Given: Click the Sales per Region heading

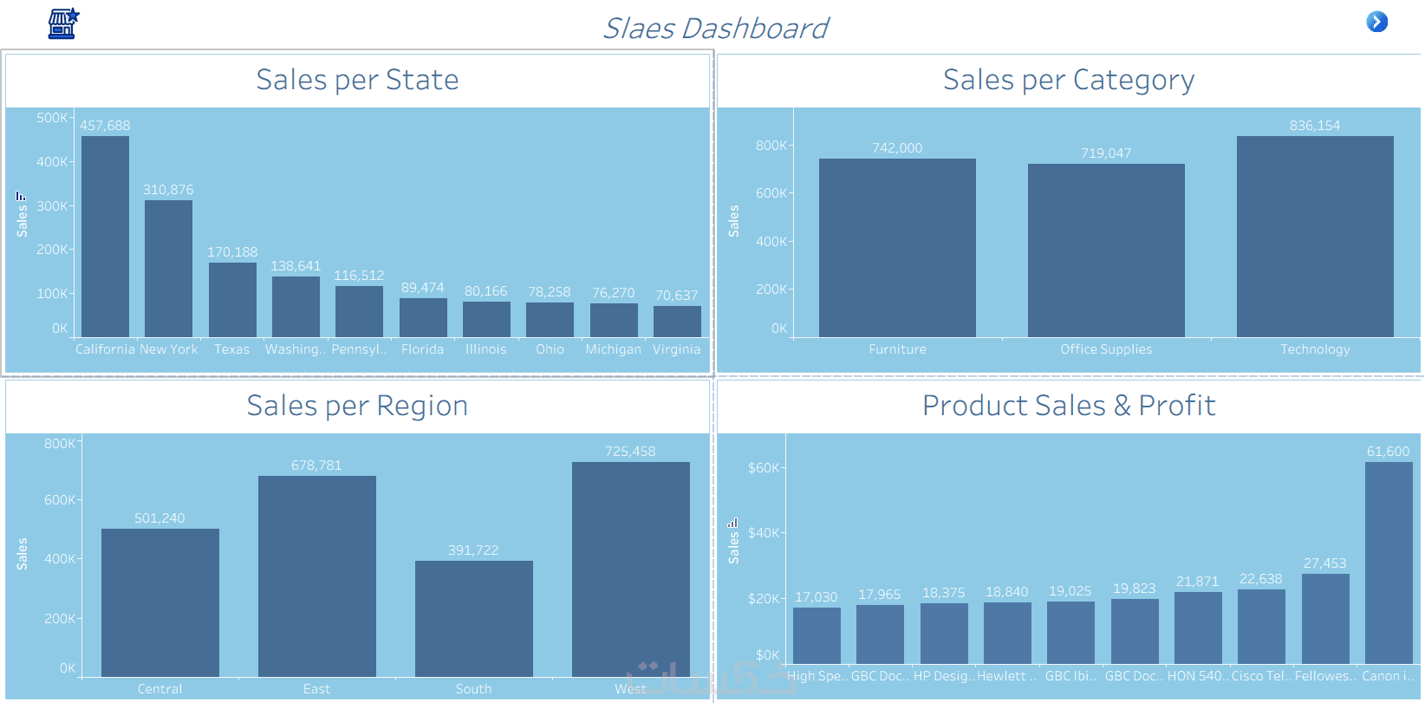Looking at the screenshot, I should [357, 406].
